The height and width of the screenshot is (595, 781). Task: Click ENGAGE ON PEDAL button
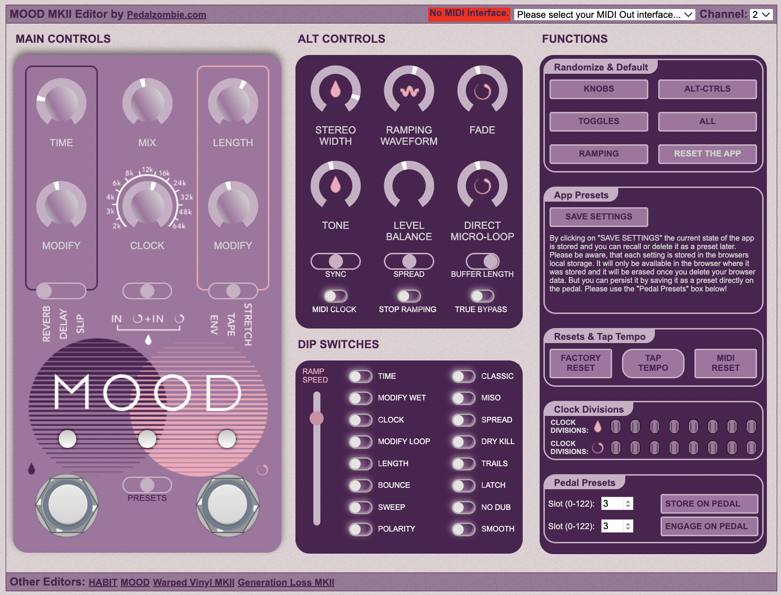pyautogui.click(x=709, y=526)
